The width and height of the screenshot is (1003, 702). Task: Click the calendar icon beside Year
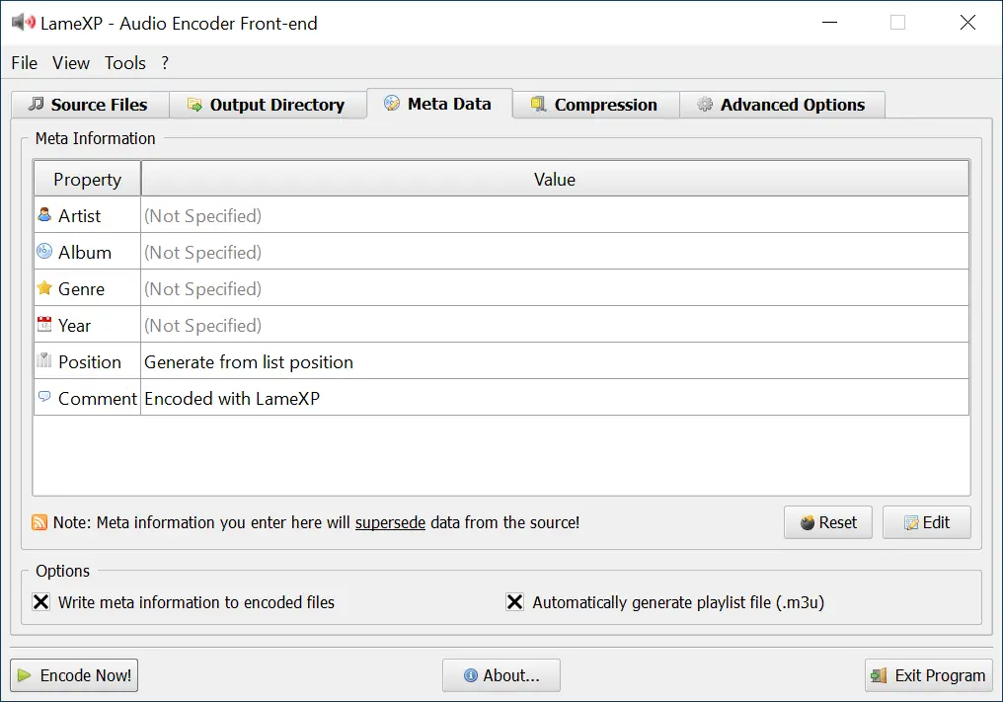44,324
